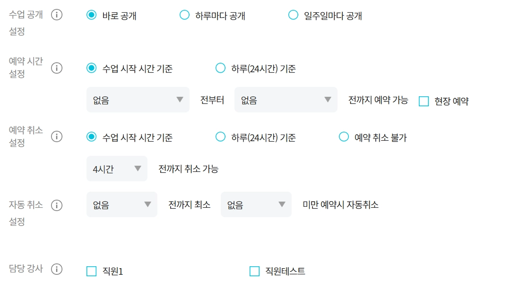
Task: Select the 예약 취소 불가 radio option
Action: pyautogui.click(x=344, y=137)
